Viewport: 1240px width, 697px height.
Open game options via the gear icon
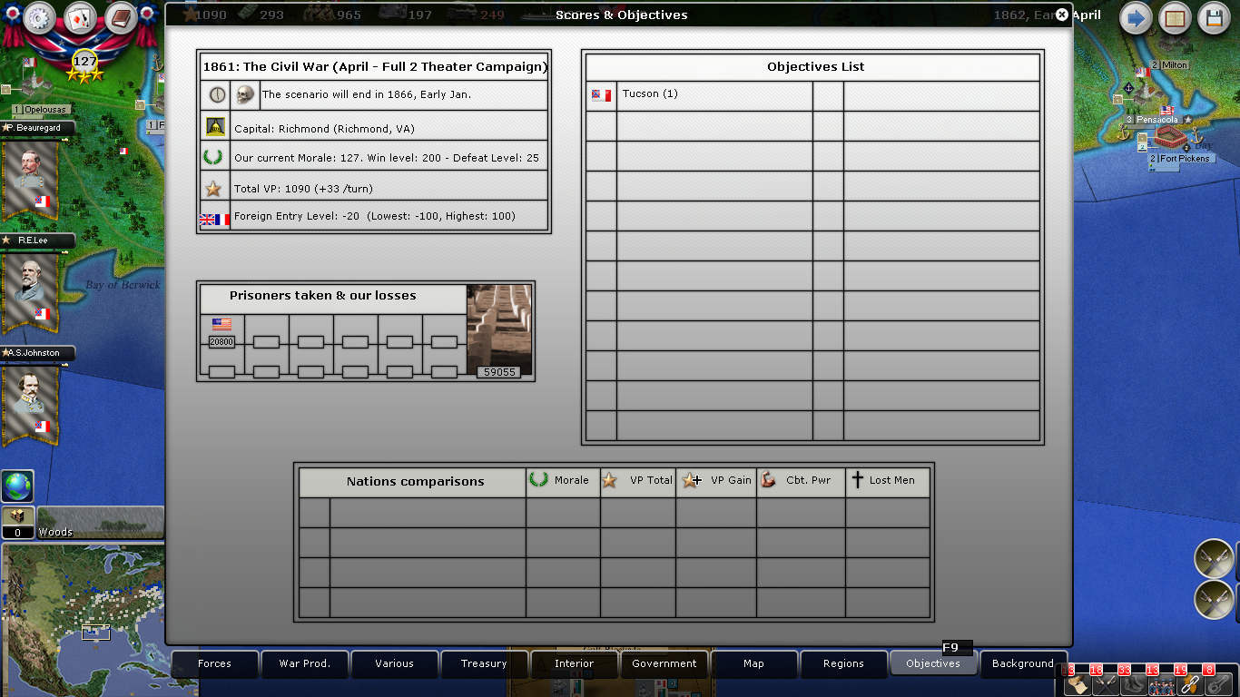[40, 17]
